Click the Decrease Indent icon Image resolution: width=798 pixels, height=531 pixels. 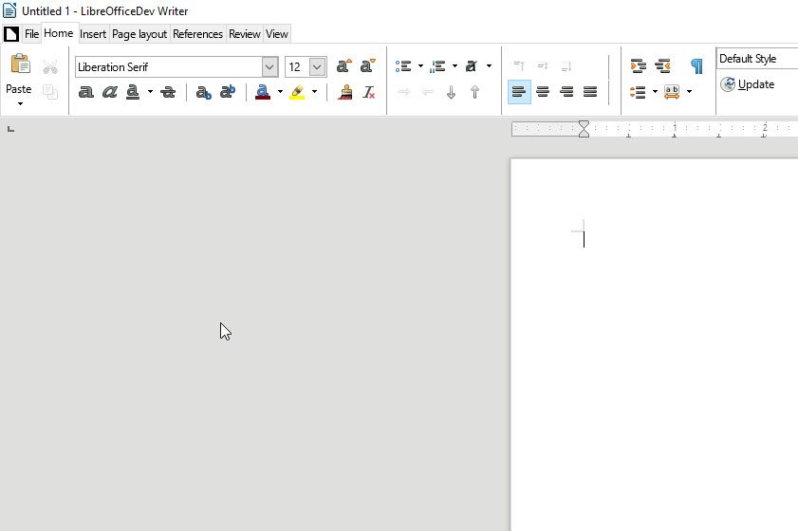click(662, 66)
